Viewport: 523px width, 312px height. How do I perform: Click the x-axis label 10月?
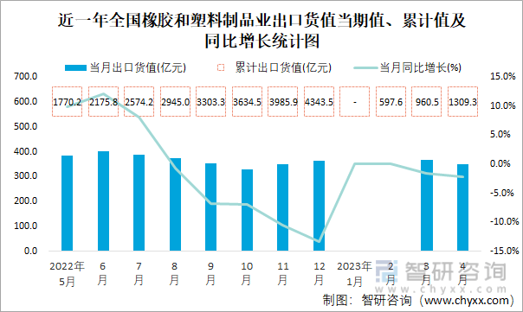[x=247, y=274]
